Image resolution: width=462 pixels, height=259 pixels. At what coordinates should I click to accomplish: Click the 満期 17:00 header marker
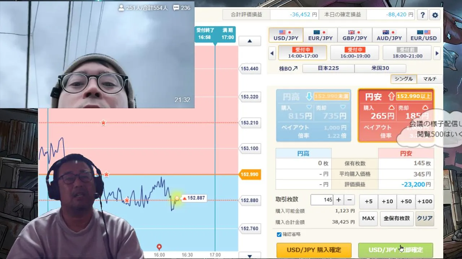228,34
